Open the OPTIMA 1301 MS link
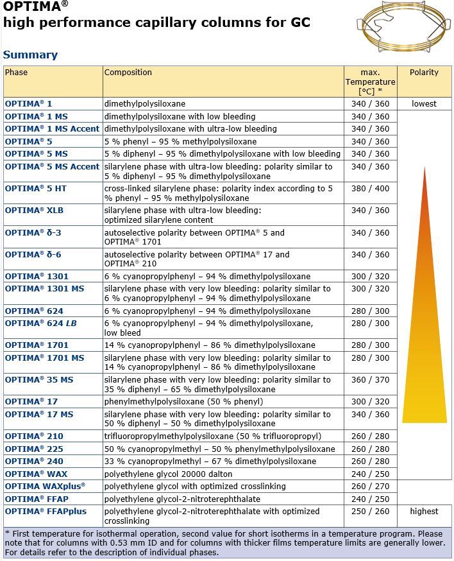Image resolution: width=454 pixels, height=561 pixels. 45,289
